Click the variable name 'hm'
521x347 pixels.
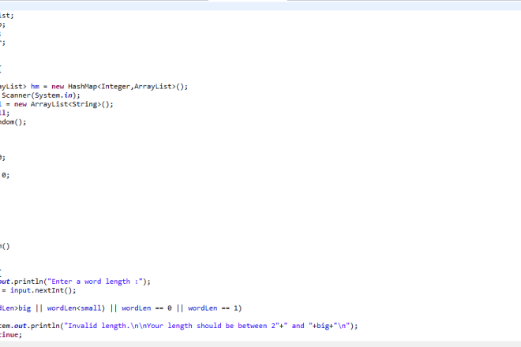tap(37, 86)
